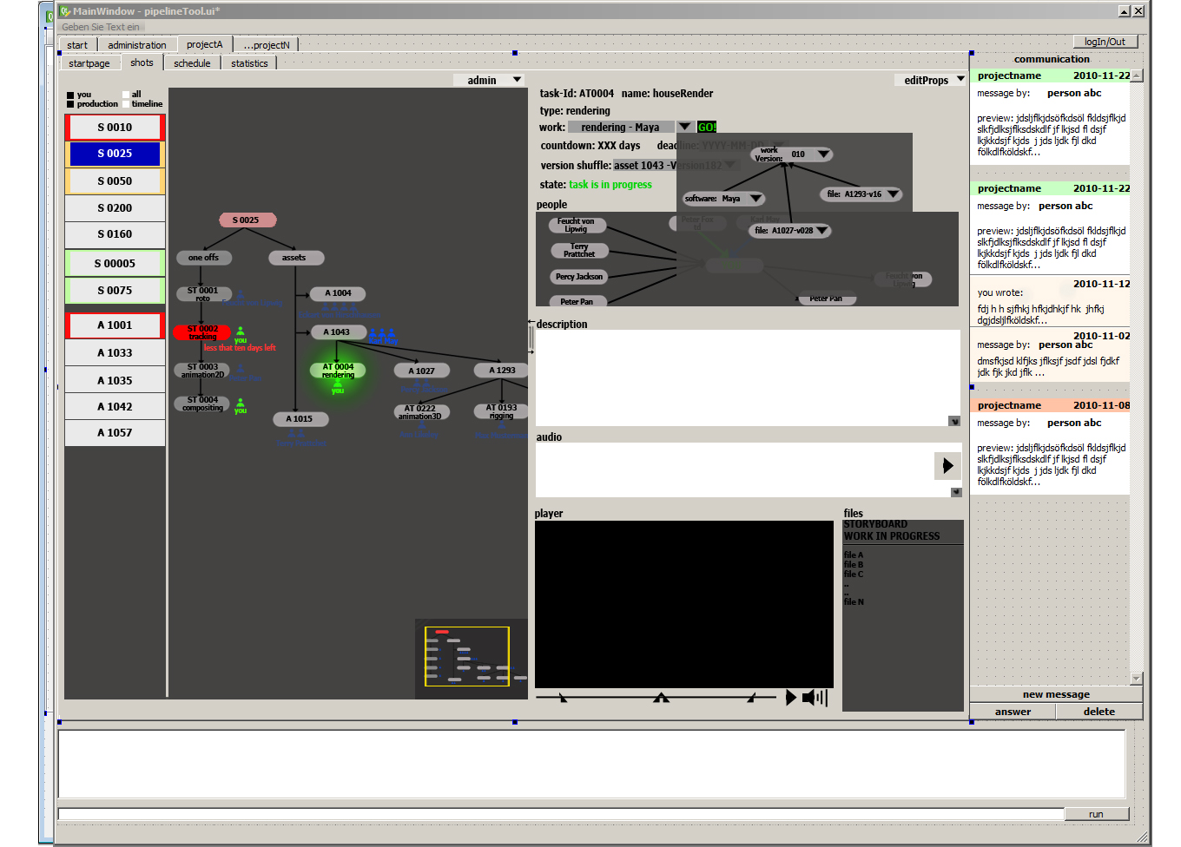Enable the 'timeline' filter checkbox

click(126, 104)
